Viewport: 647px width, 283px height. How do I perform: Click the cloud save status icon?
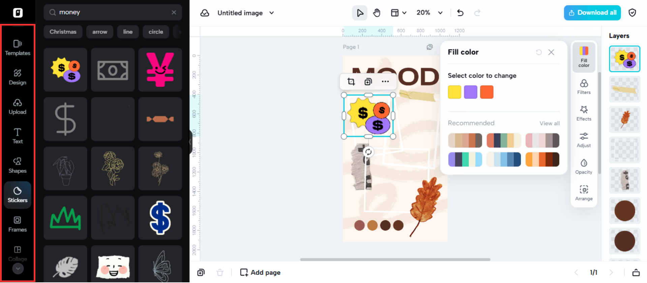pyautogui.click(x=205, y=13)
